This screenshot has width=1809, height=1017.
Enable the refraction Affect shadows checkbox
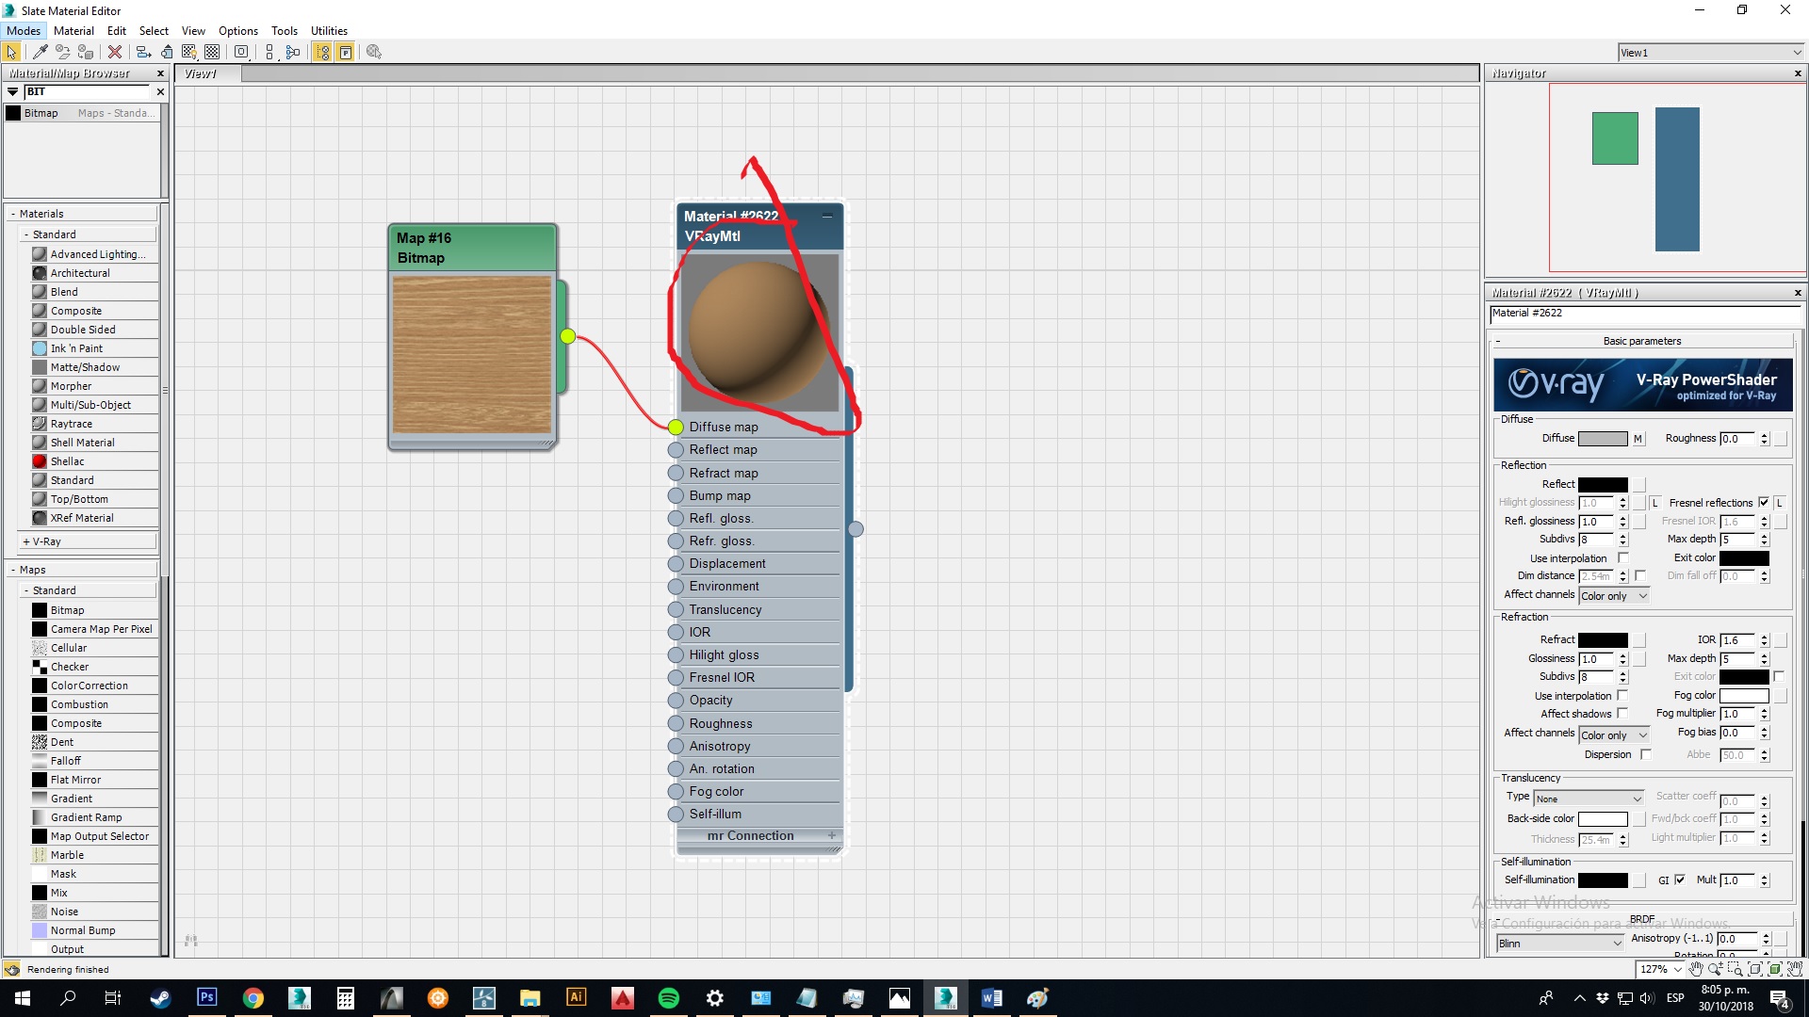coord(1622,714)
